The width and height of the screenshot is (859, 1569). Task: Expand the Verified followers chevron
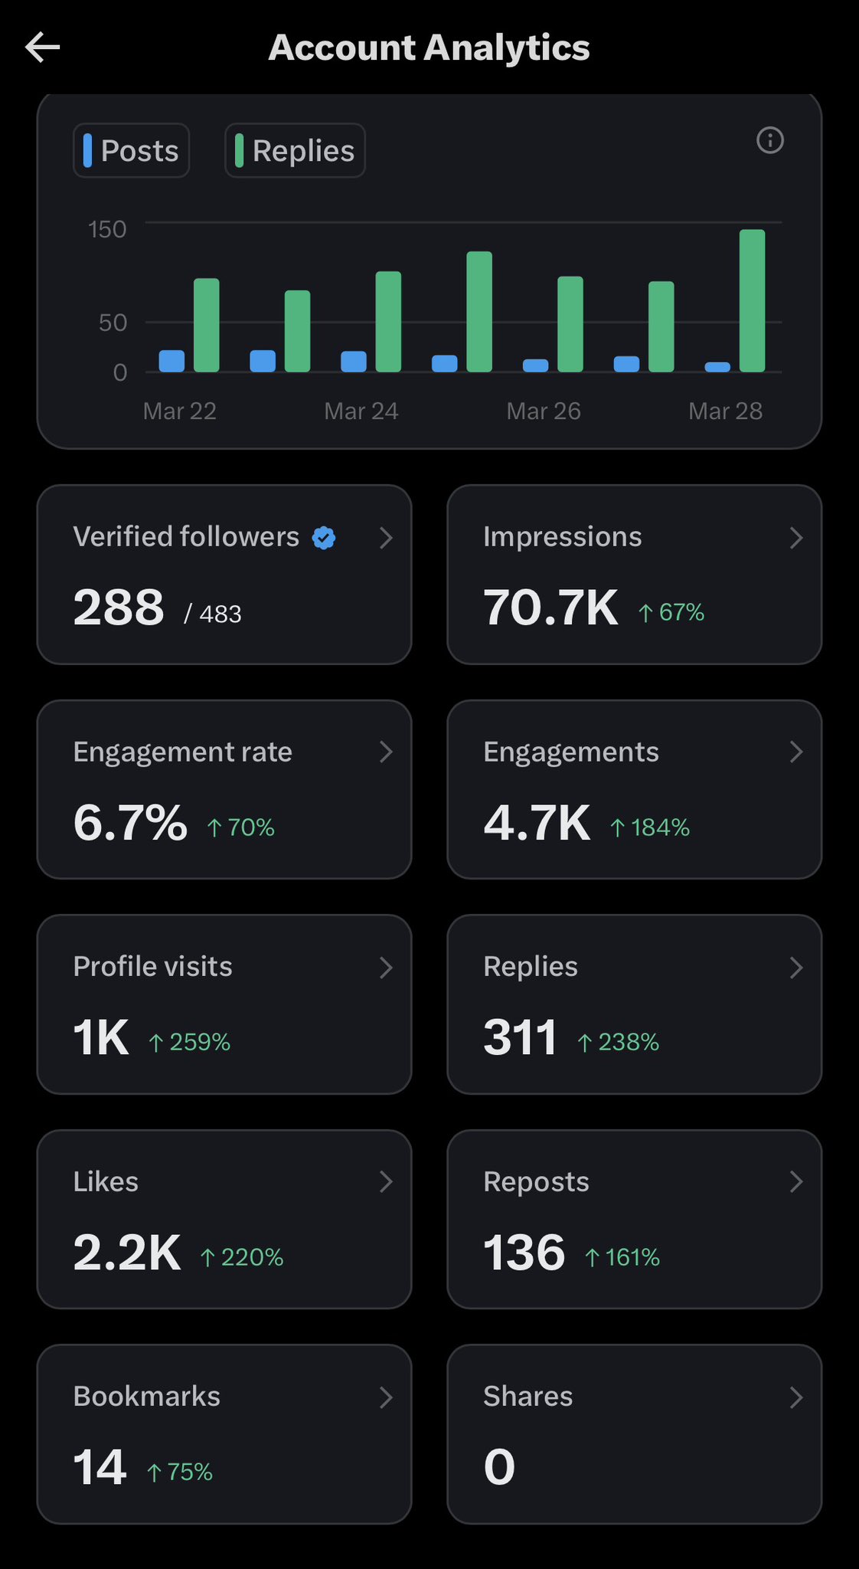387,538
